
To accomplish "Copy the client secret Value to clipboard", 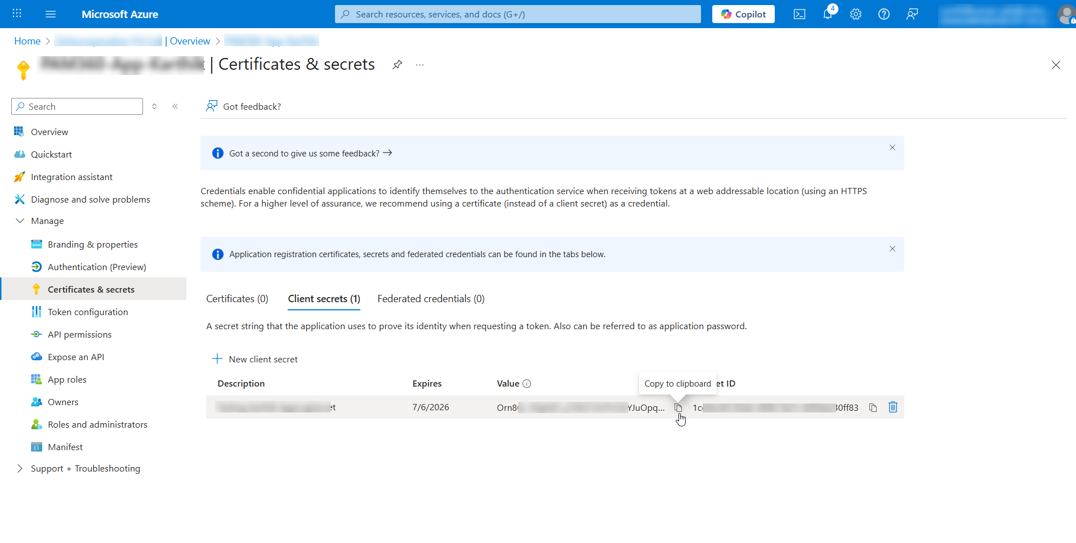I will [678, 407].
